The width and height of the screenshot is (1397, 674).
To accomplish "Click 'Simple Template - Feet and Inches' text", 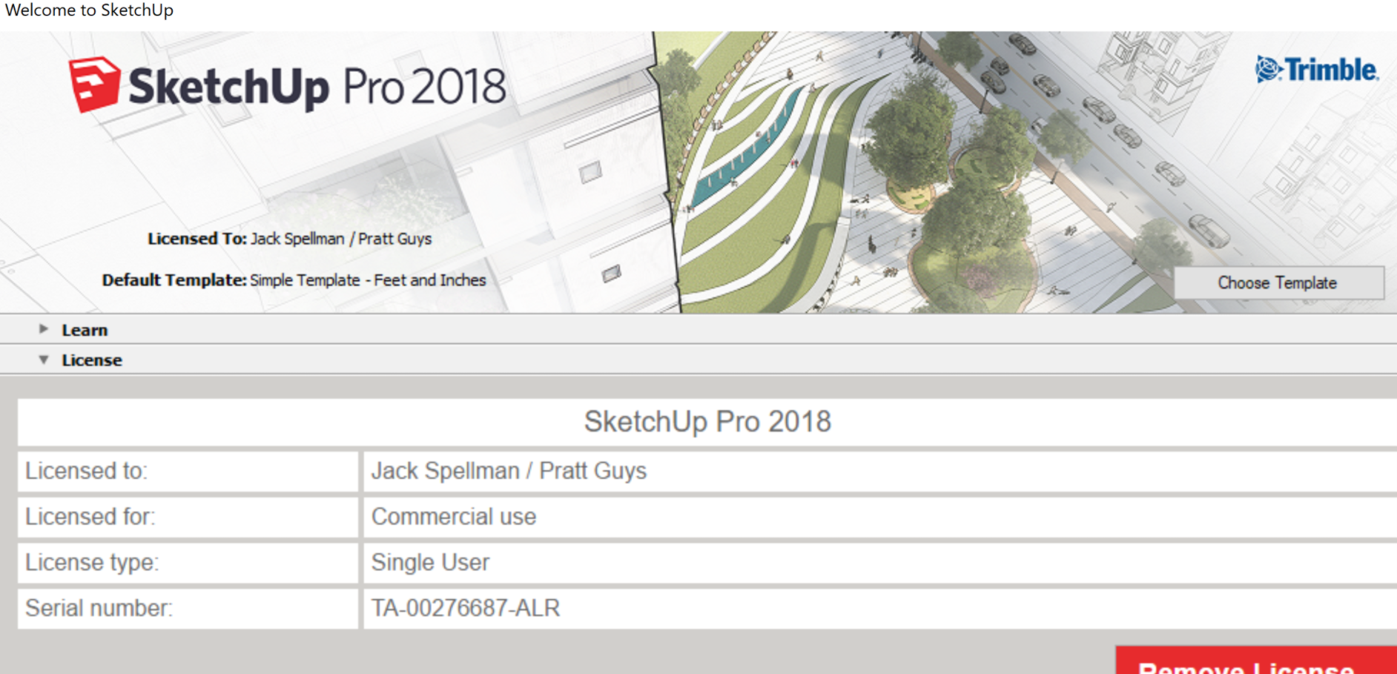I will click(368, 280).
